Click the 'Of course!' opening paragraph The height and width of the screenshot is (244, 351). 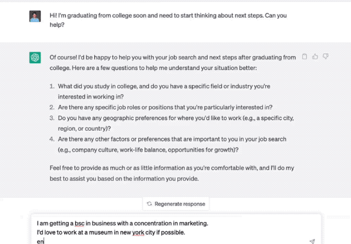point(173,63)
